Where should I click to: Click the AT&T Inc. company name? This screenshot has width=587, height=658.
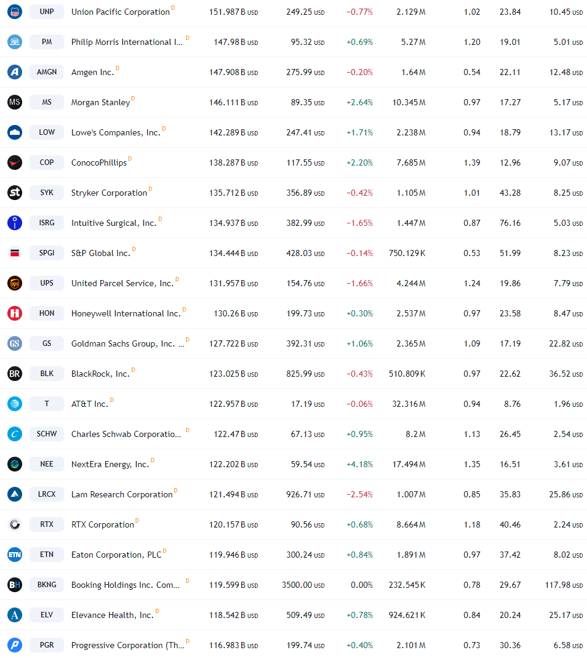pos(90,404)
